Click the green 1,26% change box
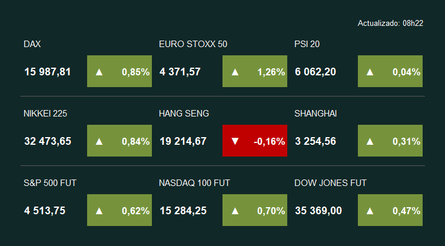This screenshot has height=246, width=445. (255, 72)
